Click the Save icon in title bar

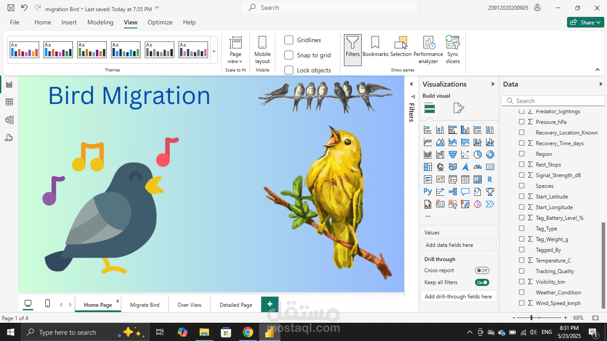coord(11,8)
